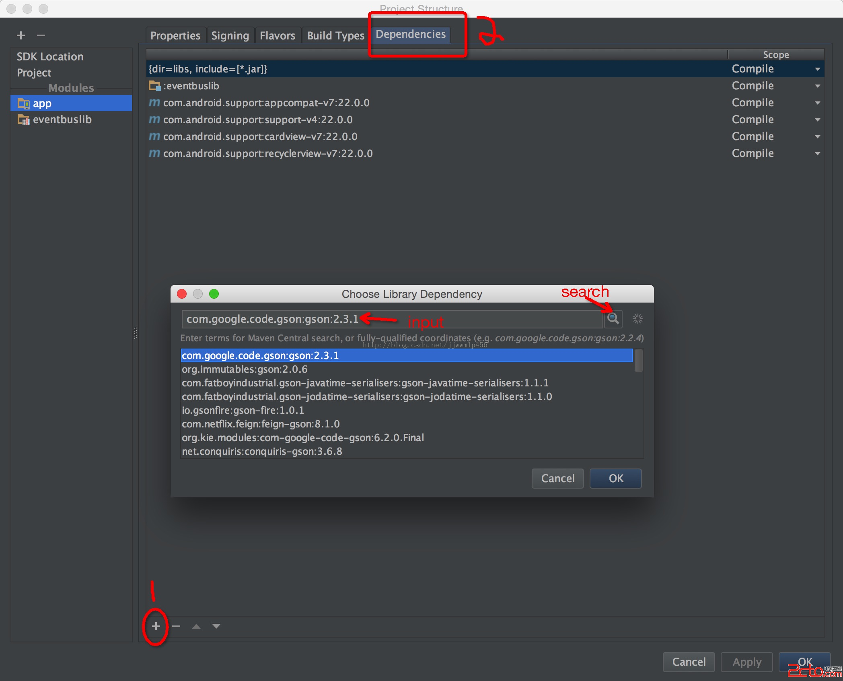This screenshot has height=681, width=843.
Task: Open Scope dropdown for cardview-v7 dependency
Action: (817, 137)
